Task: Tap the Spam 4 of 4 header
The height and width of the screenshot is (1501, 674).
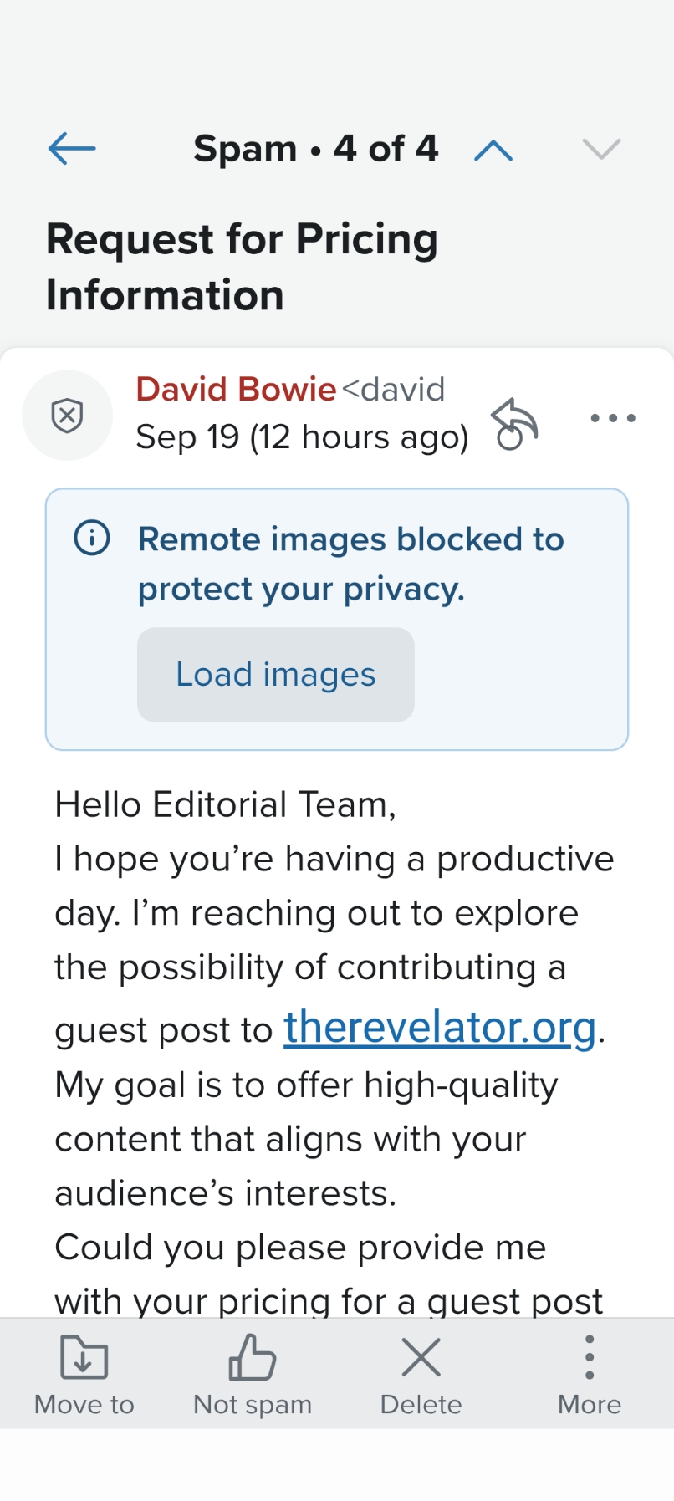Action: point(315,149)
